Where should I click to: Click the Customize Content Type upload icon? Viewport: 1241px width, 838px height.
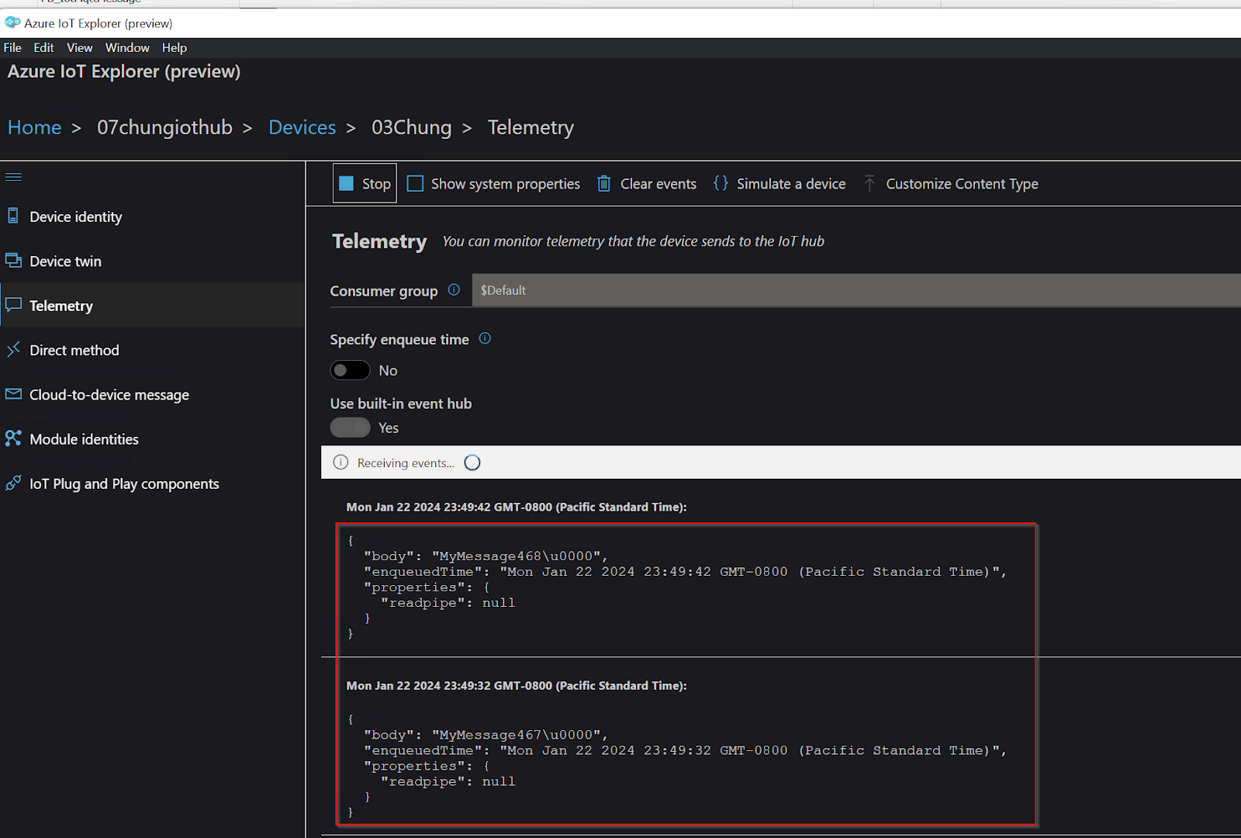coord(869,183)
